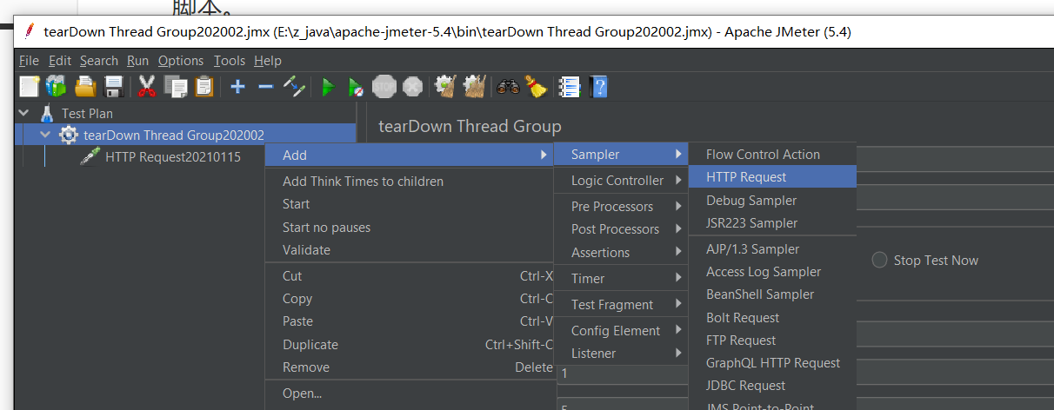This screenshot has width=1054, height=410.
Task: Collapse all nodes with minus icon
Action: point(266,86)
